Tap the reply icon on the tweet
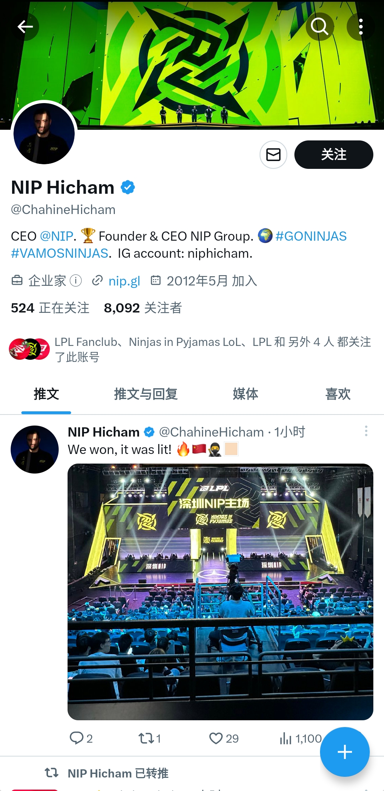The width and height of the screenshot is (384, 791). [76, 738]
